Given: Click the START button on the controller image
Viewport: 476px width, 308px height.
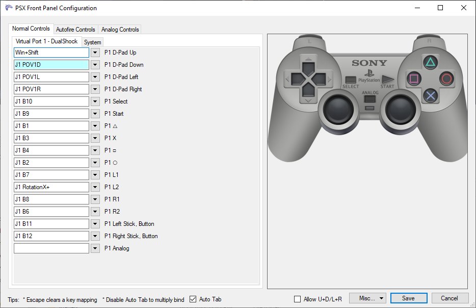Looking at the screenshot, I should coord(387,79).
